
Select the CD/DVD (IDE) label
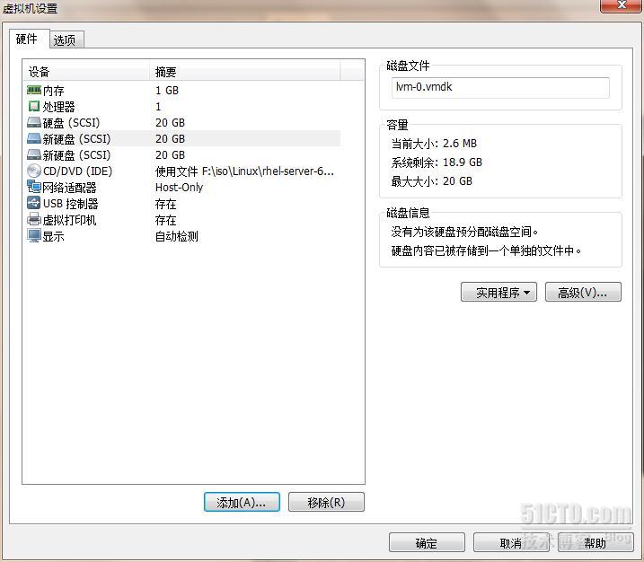point(77,171)
